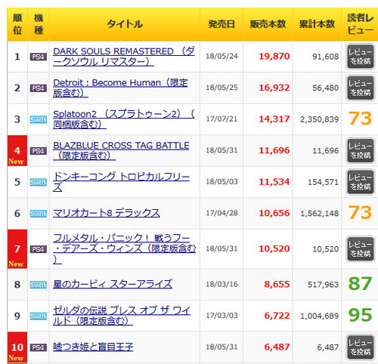Click review post button for BLAZBLUE
Viewport: 378px width, 364px height.
tap(361, 150)
